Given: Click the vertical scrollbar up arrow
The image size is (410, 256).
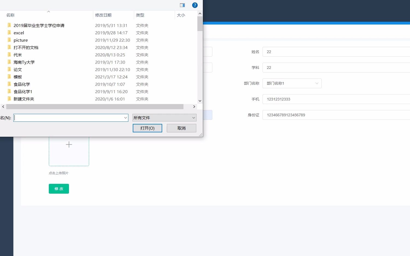Looking at the screenshot, I should pos(200,13).
